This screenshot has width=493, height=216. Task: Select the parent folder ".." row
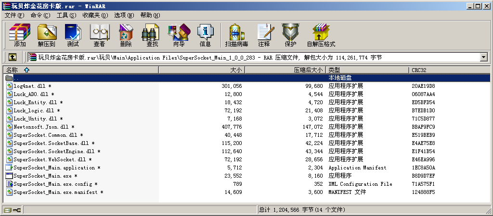point(17,78)
